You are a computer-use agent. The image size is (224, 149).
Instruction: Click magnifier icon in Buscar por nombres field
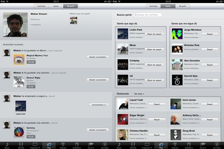tap(136, 15)
